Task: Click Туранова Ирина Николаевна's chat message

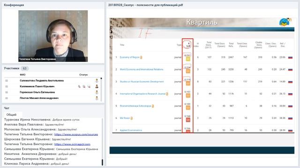Action: coord(42,119)
